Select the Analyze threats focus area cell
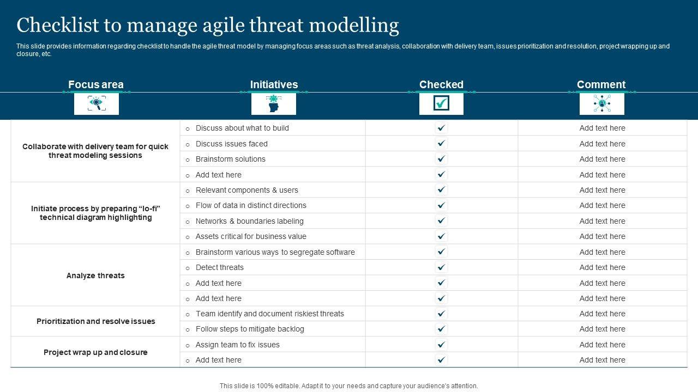The image size is (698, 392). click(95, 275)
